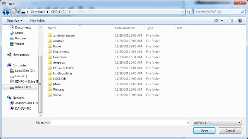Click the Computer breadcrumb in address bar
This screenshot has height=139, width=248.
pyautogui.click(x=38, y=12)
